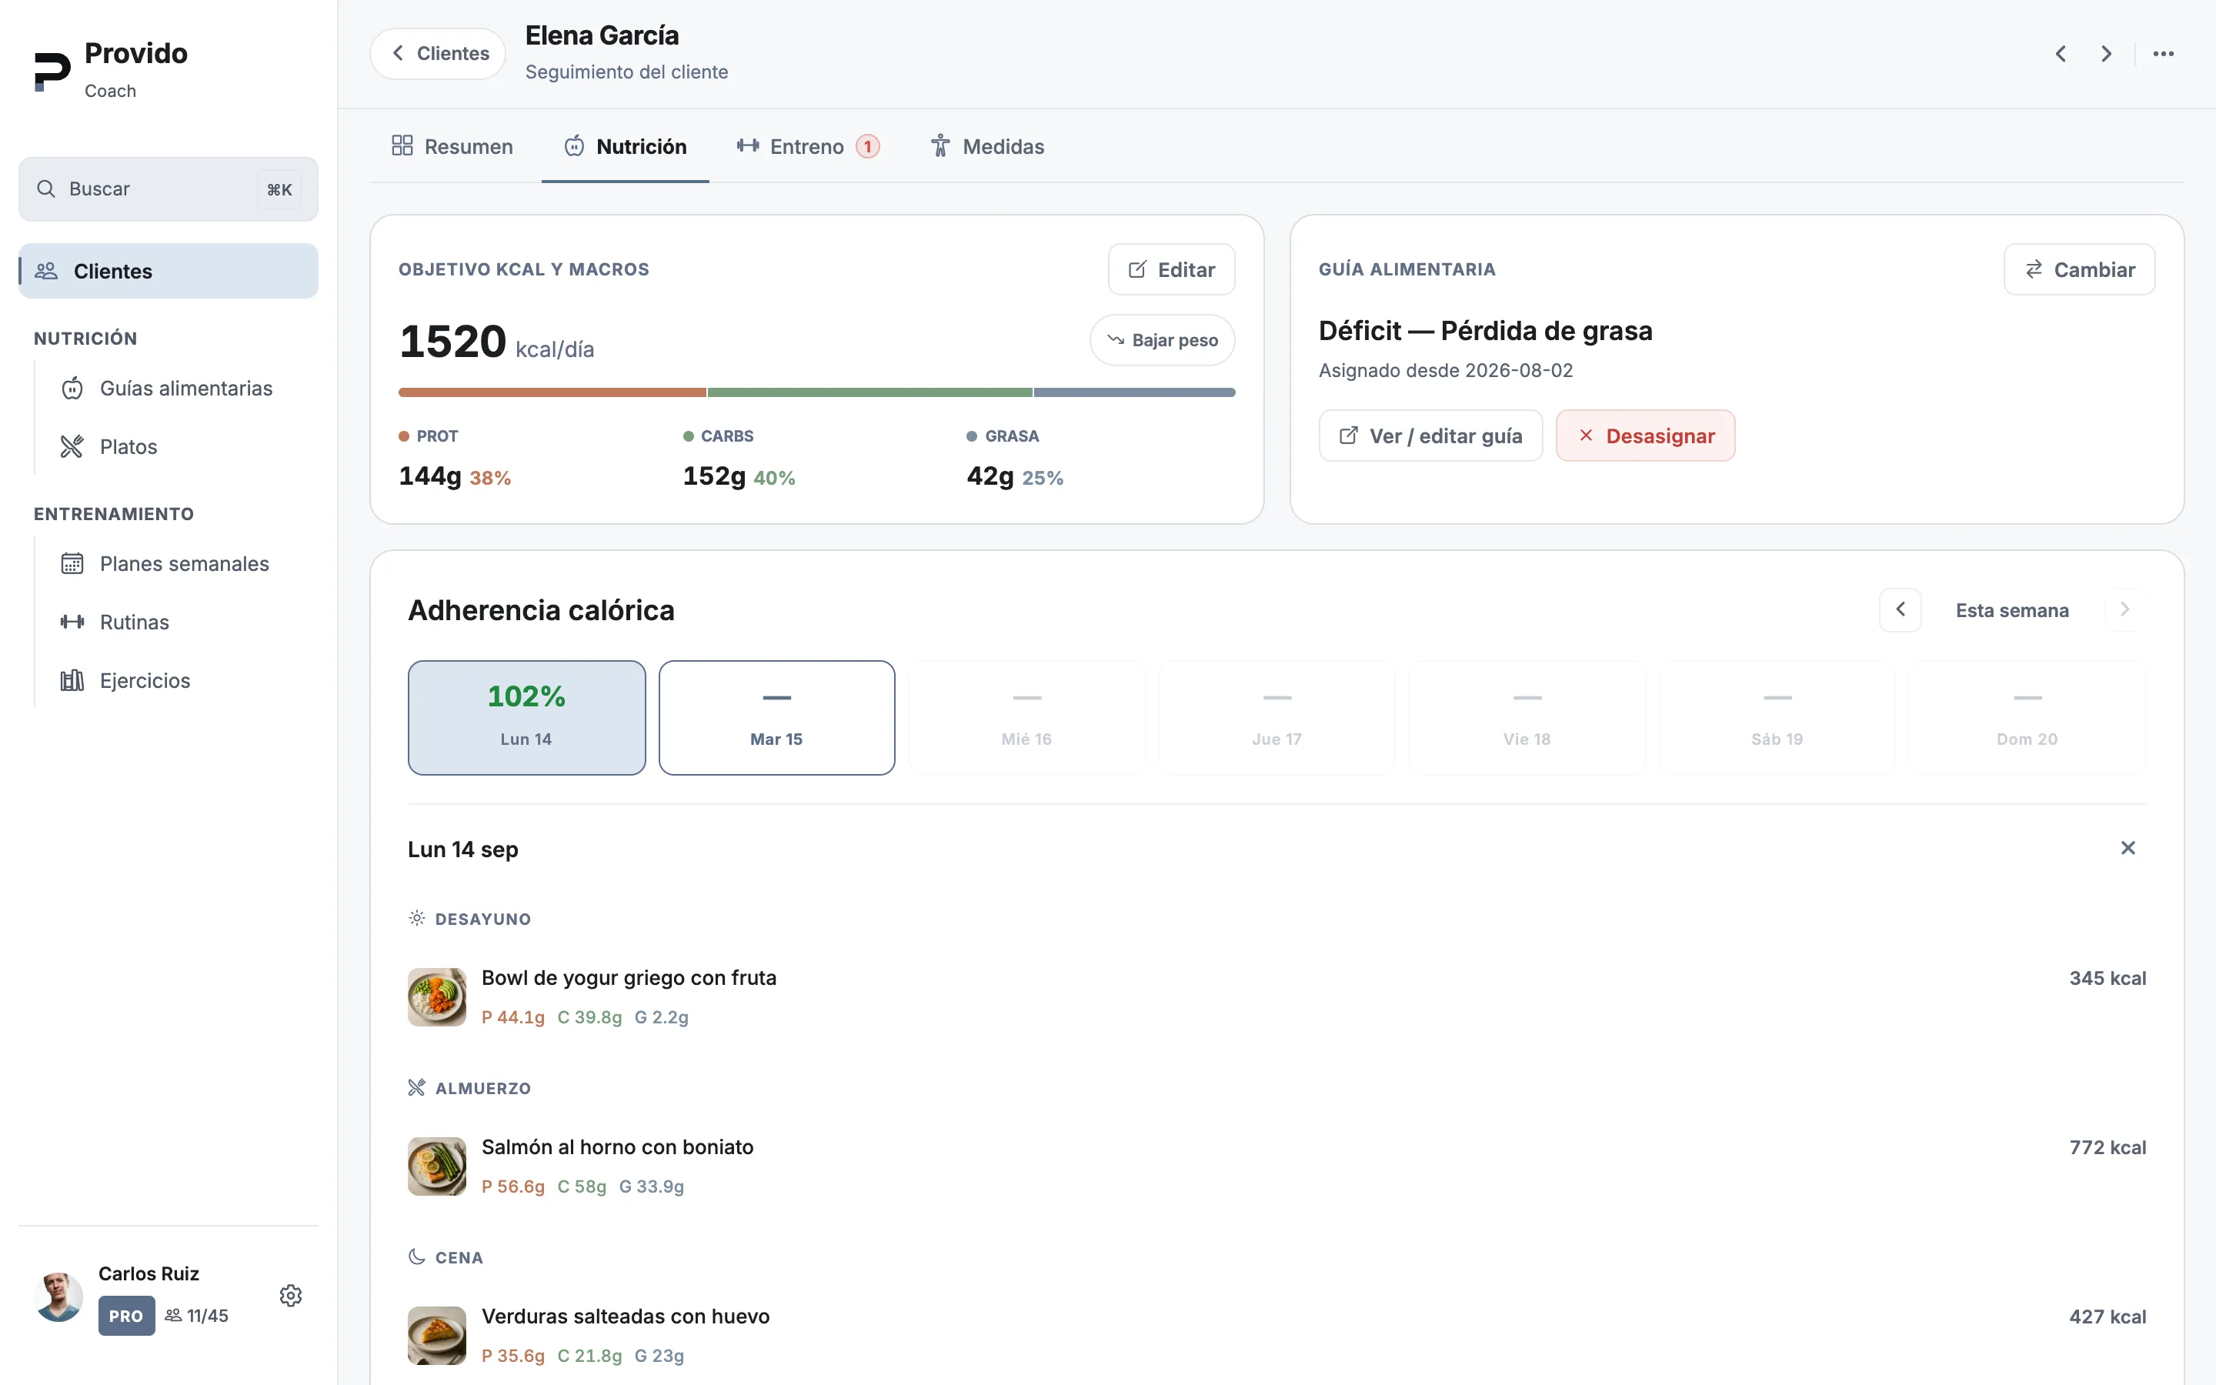This screenshot has width=2216, height=1385.
Task: Click the 427 kcal value
Action: (2107, 1317)
